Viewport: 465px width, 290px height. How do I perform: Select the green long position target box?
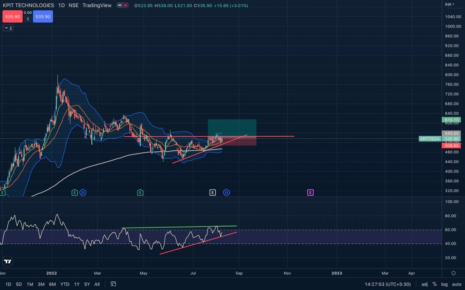(232, 128)
